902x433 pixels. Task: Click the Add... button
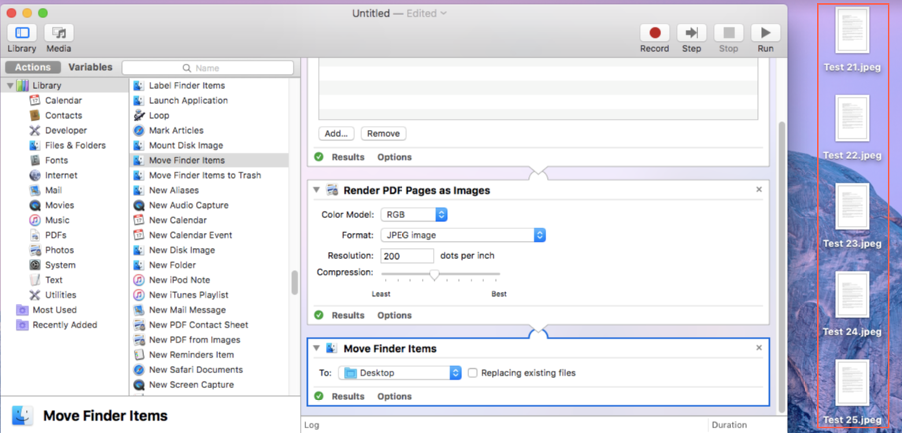point(336,133)
